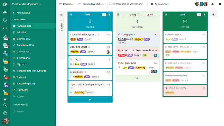The image size is (224, 126).
Task: Open workspace settings gear icon
Action: [x=220, y=4]
